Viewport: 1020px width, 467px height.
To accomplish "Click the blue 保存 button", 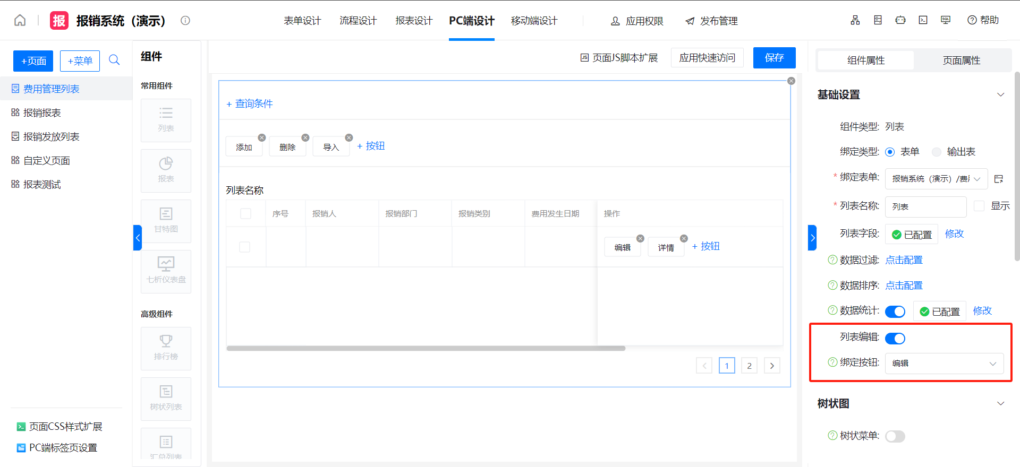I will (774, 58).
